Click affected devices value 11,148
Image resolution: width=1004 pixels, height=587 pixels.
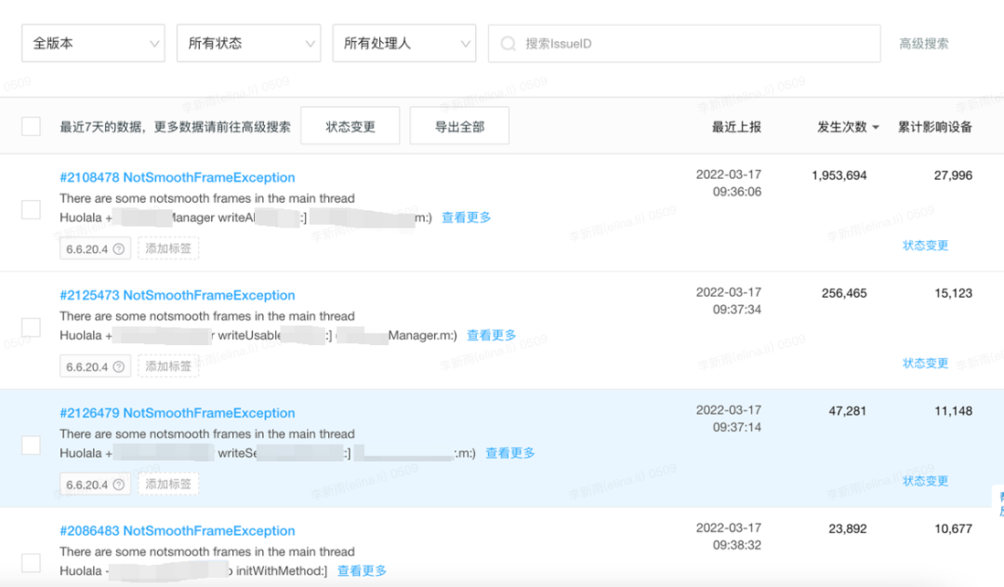[953, 411]
